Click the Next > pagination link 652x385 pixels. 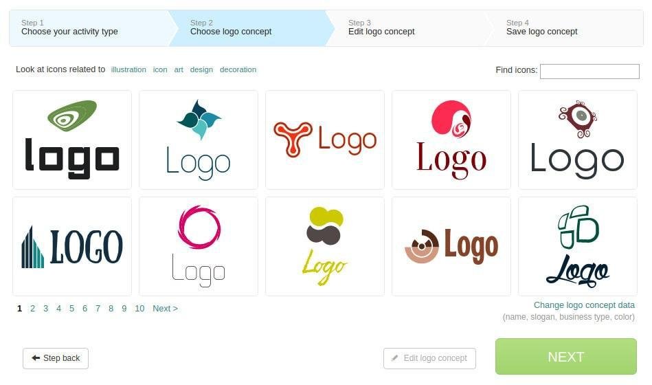coord(165,309)
